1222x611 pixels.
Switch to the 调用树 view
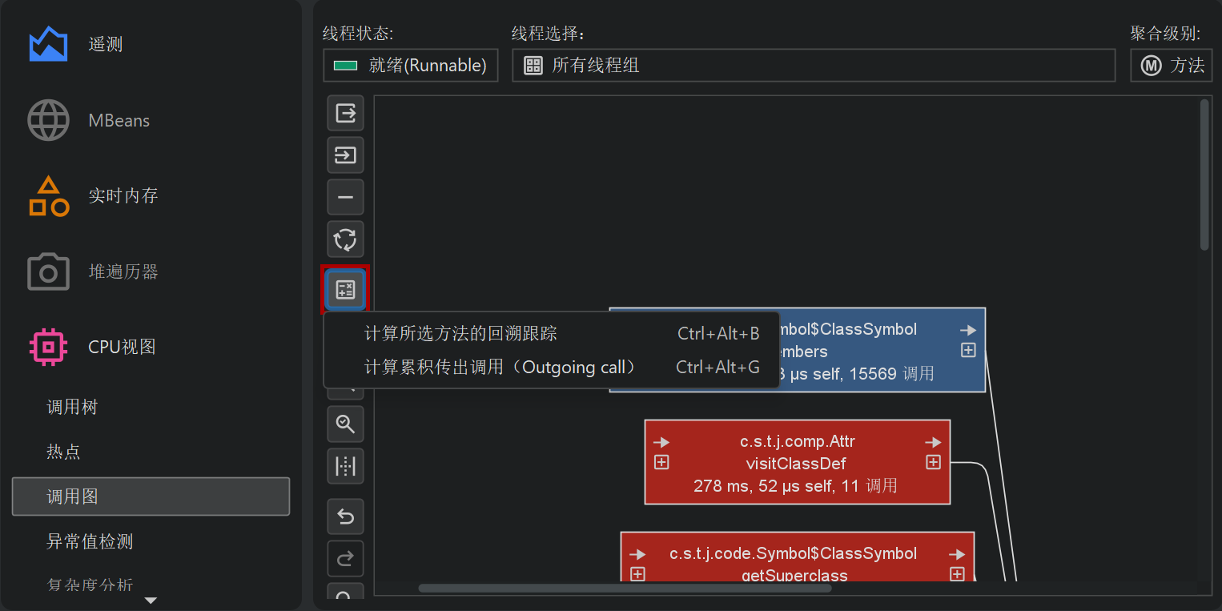tap(151, 408)
